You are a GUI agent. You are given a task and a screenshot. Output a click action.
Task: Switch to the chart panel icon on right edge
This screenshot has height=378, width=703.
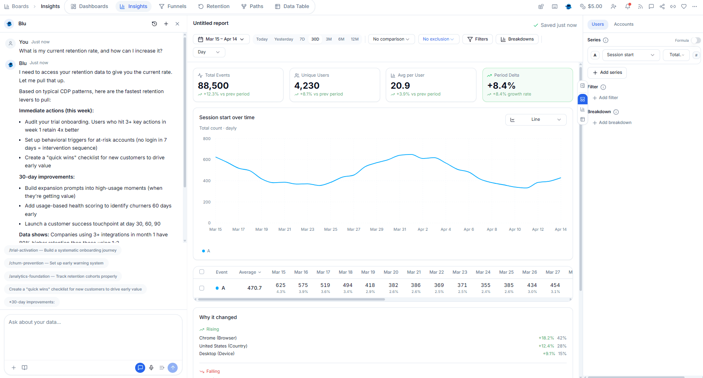pos(582,109)
